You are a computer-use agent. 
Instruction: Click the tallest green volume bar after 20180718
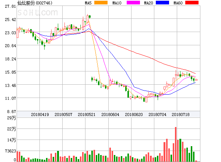coord(180,150)
